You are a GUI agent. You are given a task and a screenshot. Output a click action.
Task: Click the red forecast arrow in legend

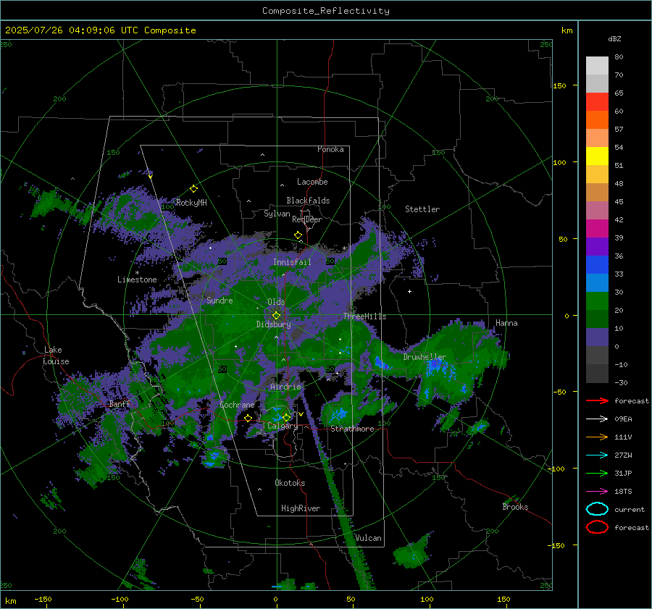[x=597, y=400]
